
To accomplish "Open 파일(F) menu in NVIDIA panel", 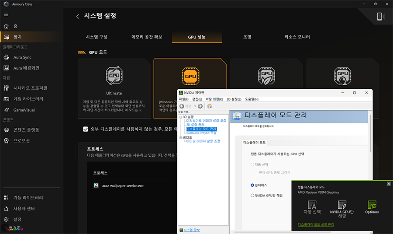I will click(x=184, y=99).
